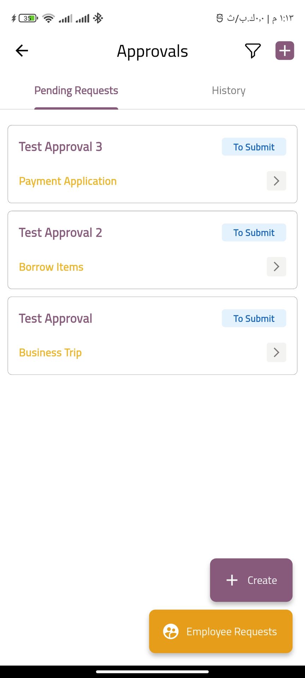
Task: Open the filter funnel icon
Action: pyautogui.click(x=253, y=51)
